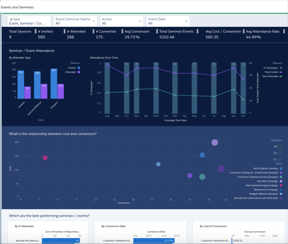This screenshot has width=288, height=244.
Task: Click the cost per conversion value $258.31
Action: [x=238, y=241]
